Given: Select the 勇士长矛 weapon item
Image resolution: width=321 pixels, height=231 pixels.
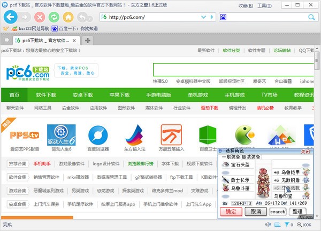Looking at the screenshot, I should tap(238, 180).
